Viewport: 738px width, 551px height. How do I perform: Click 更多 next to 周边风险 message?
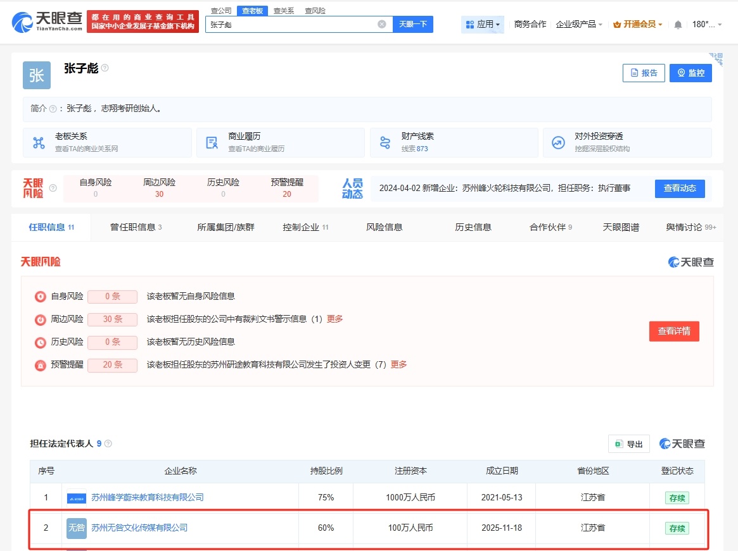[334, 319]
